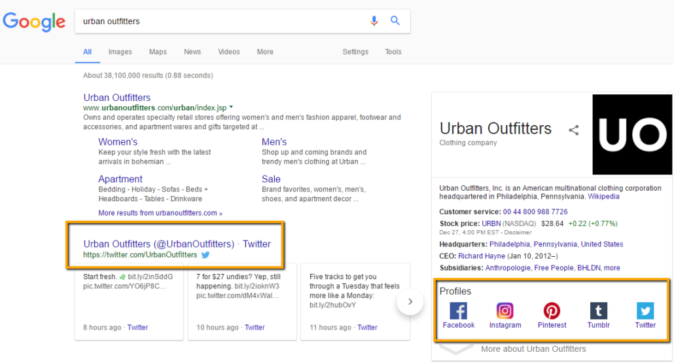This screenshot has height=363, width=674.
Task: Open the Facebook profile icon
Action: click(458, 311)
